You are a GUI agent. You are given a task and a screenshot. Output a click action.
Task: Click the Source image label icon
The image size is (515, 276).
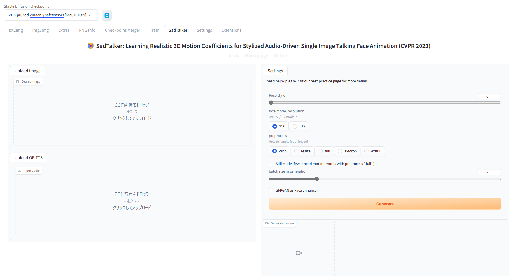(18, 82)
